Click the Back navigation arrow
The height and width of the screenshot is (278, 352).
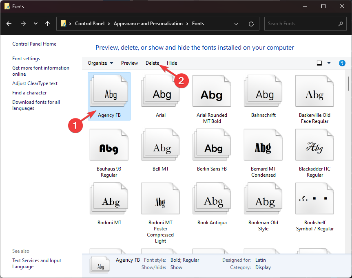pos(9,24)
